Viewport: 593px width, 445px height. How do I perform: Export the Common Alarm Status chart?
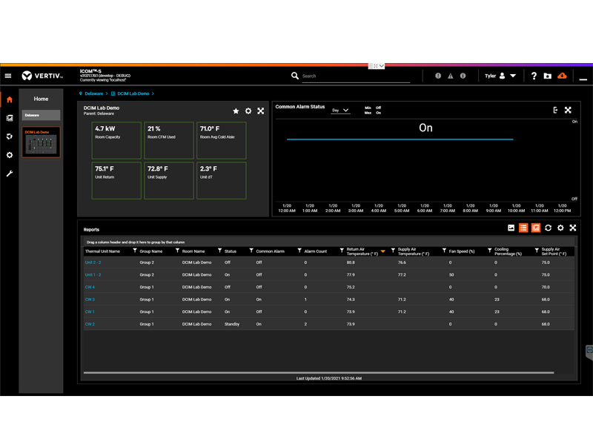coord(556,109)
